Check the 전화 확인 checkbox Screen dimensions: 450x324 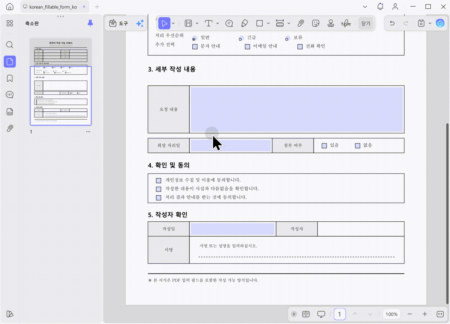(300, 47)
